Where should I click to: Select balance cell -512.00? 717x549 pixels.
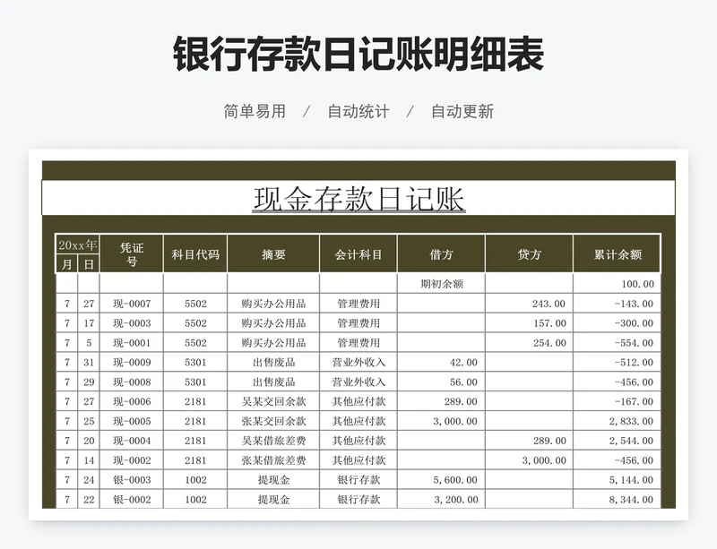[617, 362]
